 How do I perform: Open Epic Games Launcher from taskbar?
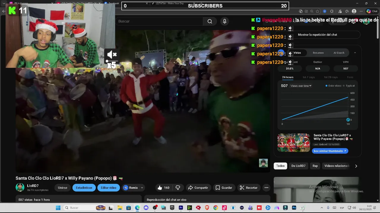172,208
